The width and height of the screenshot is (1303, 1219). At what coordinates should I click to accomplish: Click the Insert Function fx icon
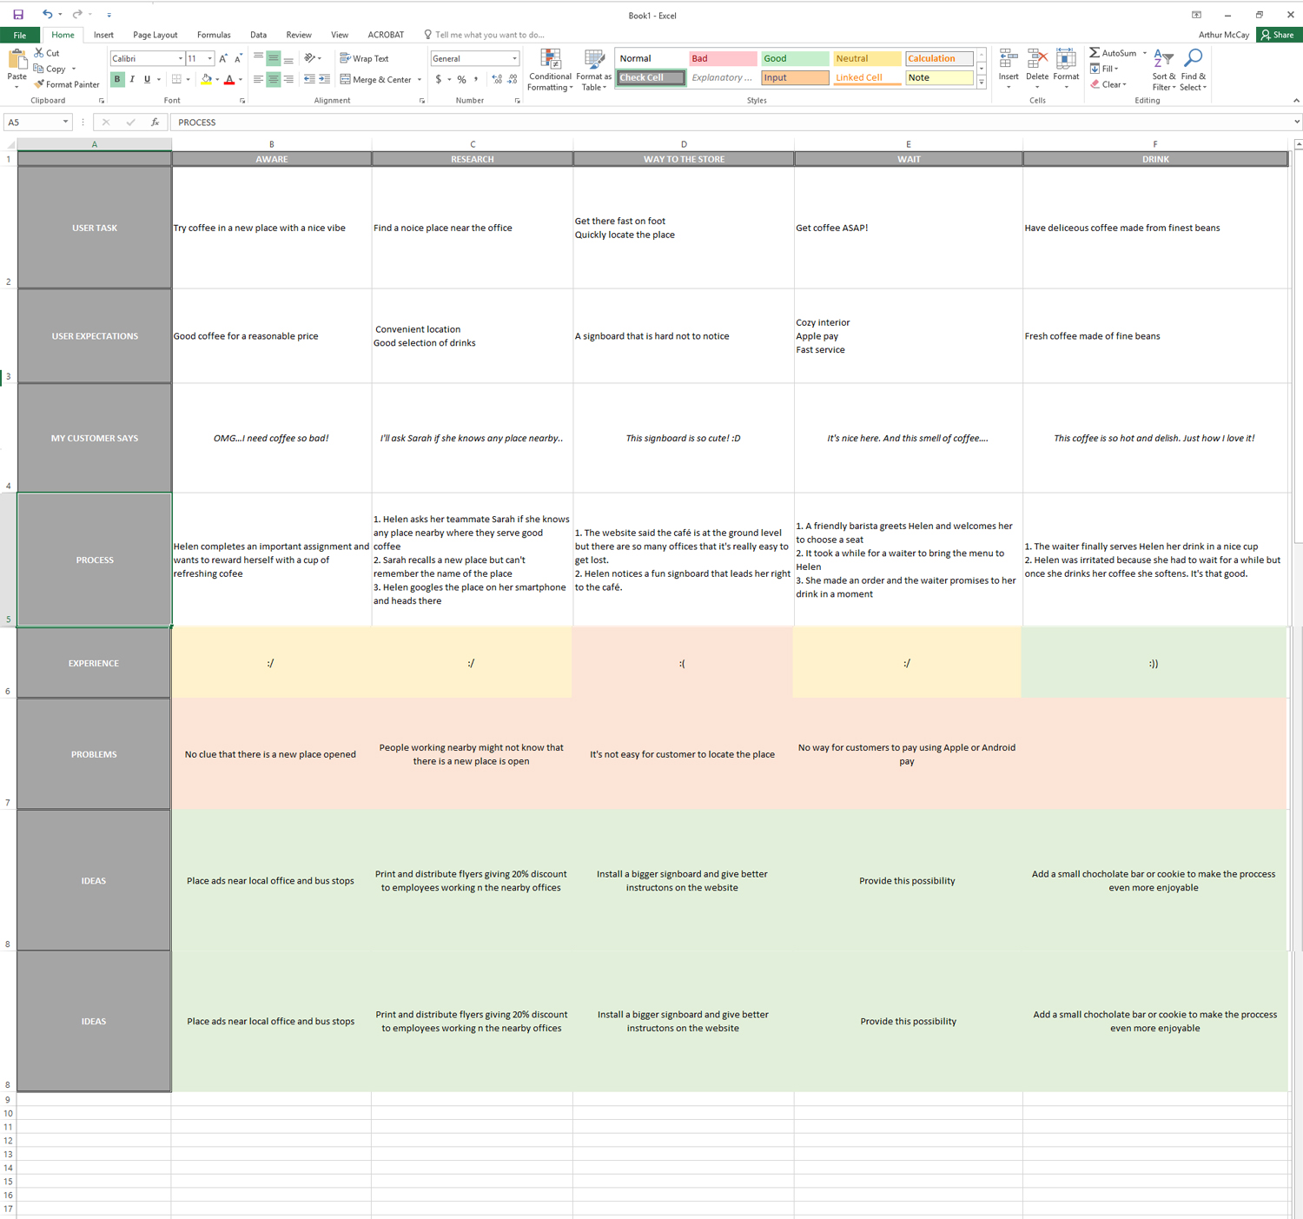pyautogui.click(x=155, y=123)
